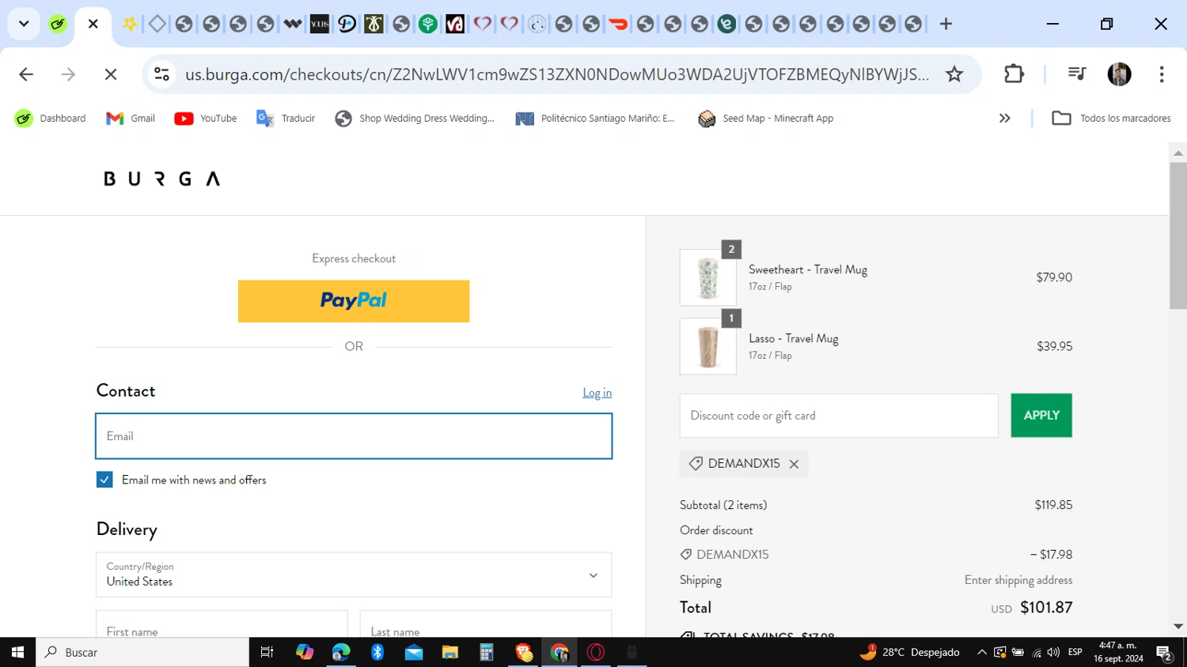Open File Explorer from the taskbar
Image resolution: width=1187 pixels, height=667 pixels.
point(450,652)
